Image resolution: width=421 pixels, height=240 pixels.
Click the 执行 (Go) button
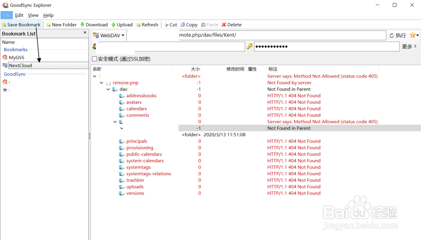[x=398, y=35]
